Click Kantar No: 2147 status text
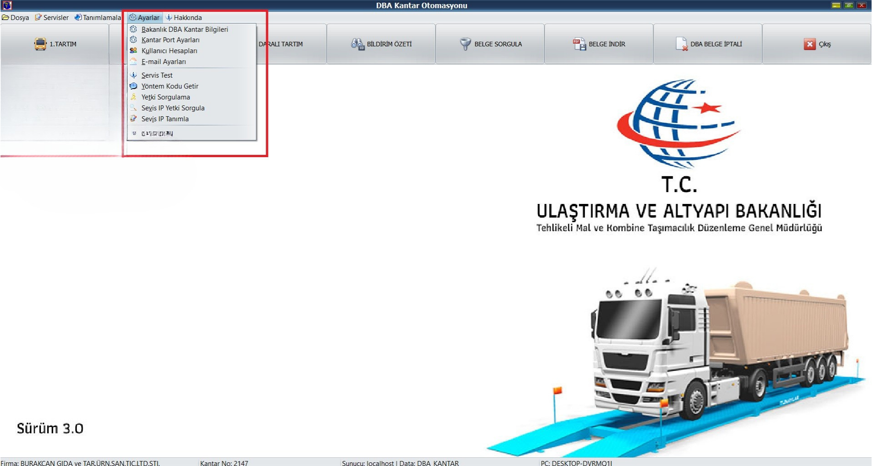The width and height of the screenshot is (872, 466). click(224, 463)
